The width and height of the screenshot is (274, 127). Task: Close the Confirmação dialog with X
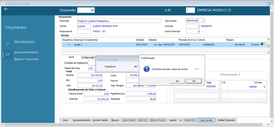pyautogui.click(x=201, y=58)
